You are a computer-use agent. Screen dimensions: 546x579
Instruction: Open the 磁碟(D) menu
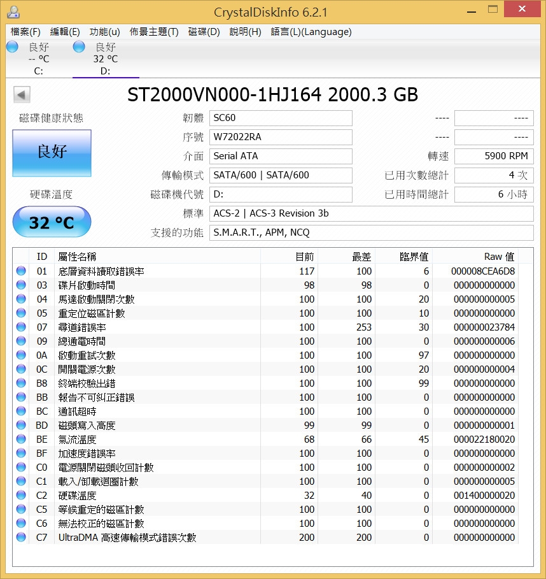point(204,32)
